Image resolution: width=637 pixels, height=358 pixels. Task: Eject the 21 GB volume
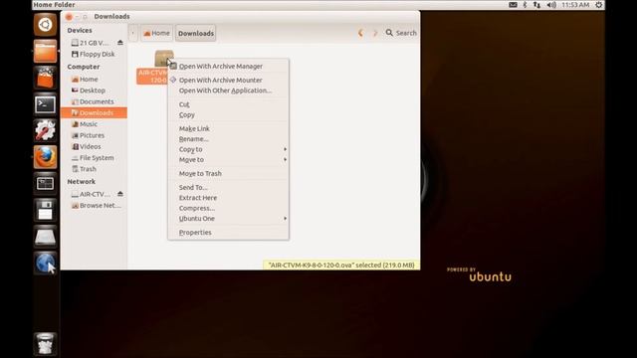tap(120, 42)
